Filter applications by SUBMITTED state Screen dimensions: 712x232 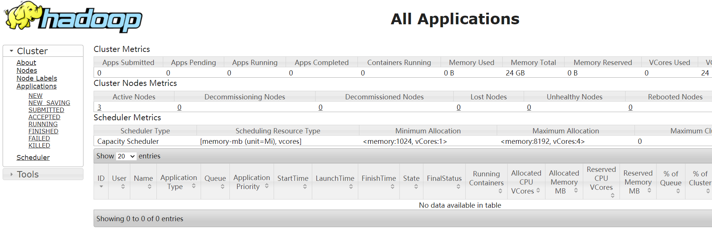point(46,110)
